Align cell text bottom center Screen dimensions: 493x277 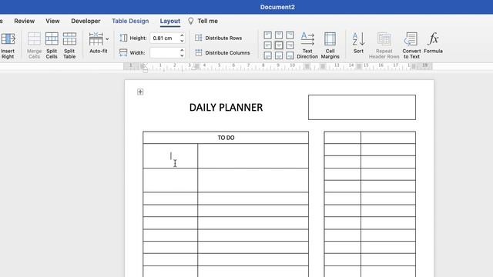pyautogui.click(x=279, y=55)
